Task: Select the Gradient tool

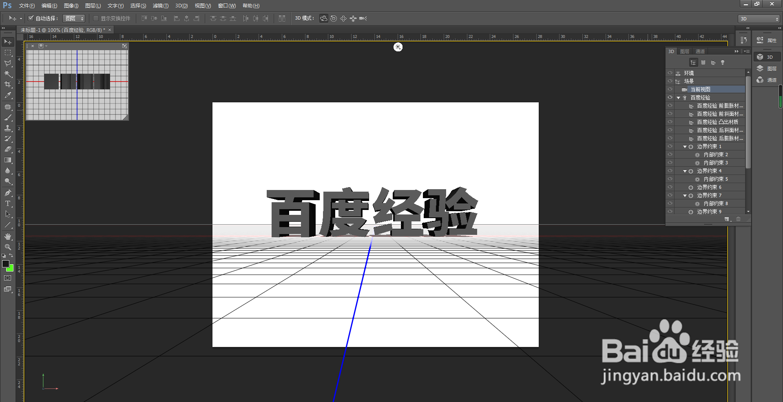Action: click(x=8, y=160)
